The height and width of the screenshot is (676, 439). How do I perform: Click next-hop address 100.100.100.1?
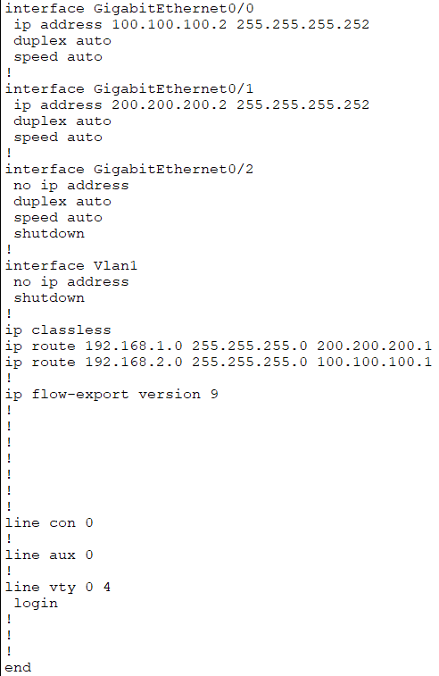coord(375,362)
